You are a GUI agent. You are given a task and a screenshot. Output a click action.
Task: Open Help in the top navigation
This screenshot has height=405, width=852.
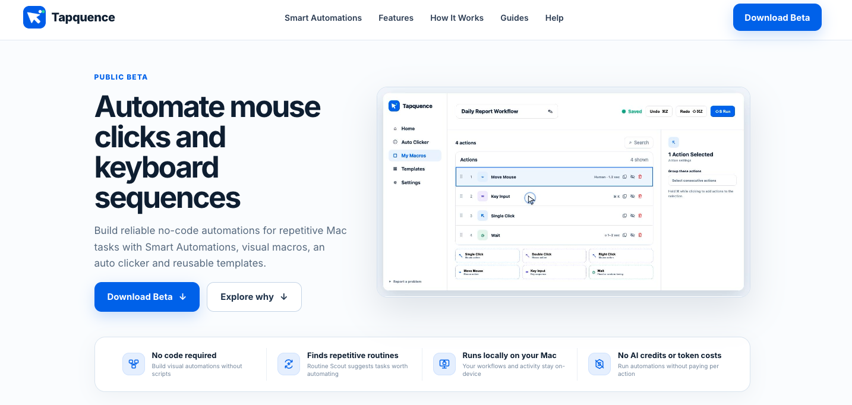[554, 18]
